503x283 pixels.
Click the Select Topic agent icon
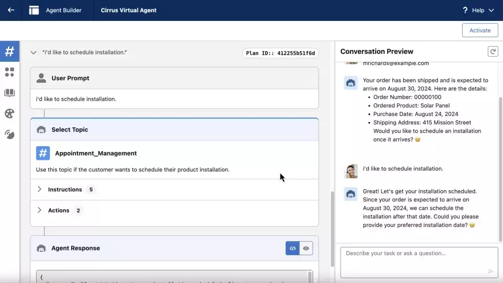[41, 129]
